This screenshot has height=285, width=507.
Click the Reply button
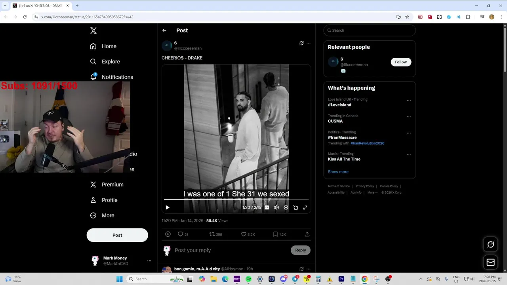(x=301, y=250)
